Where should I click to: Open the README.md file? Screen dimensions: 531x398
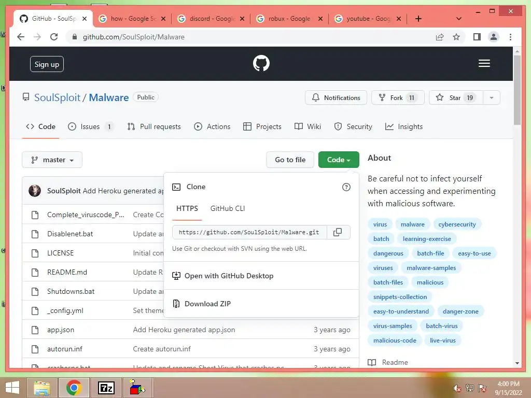(x=67, y=272)
